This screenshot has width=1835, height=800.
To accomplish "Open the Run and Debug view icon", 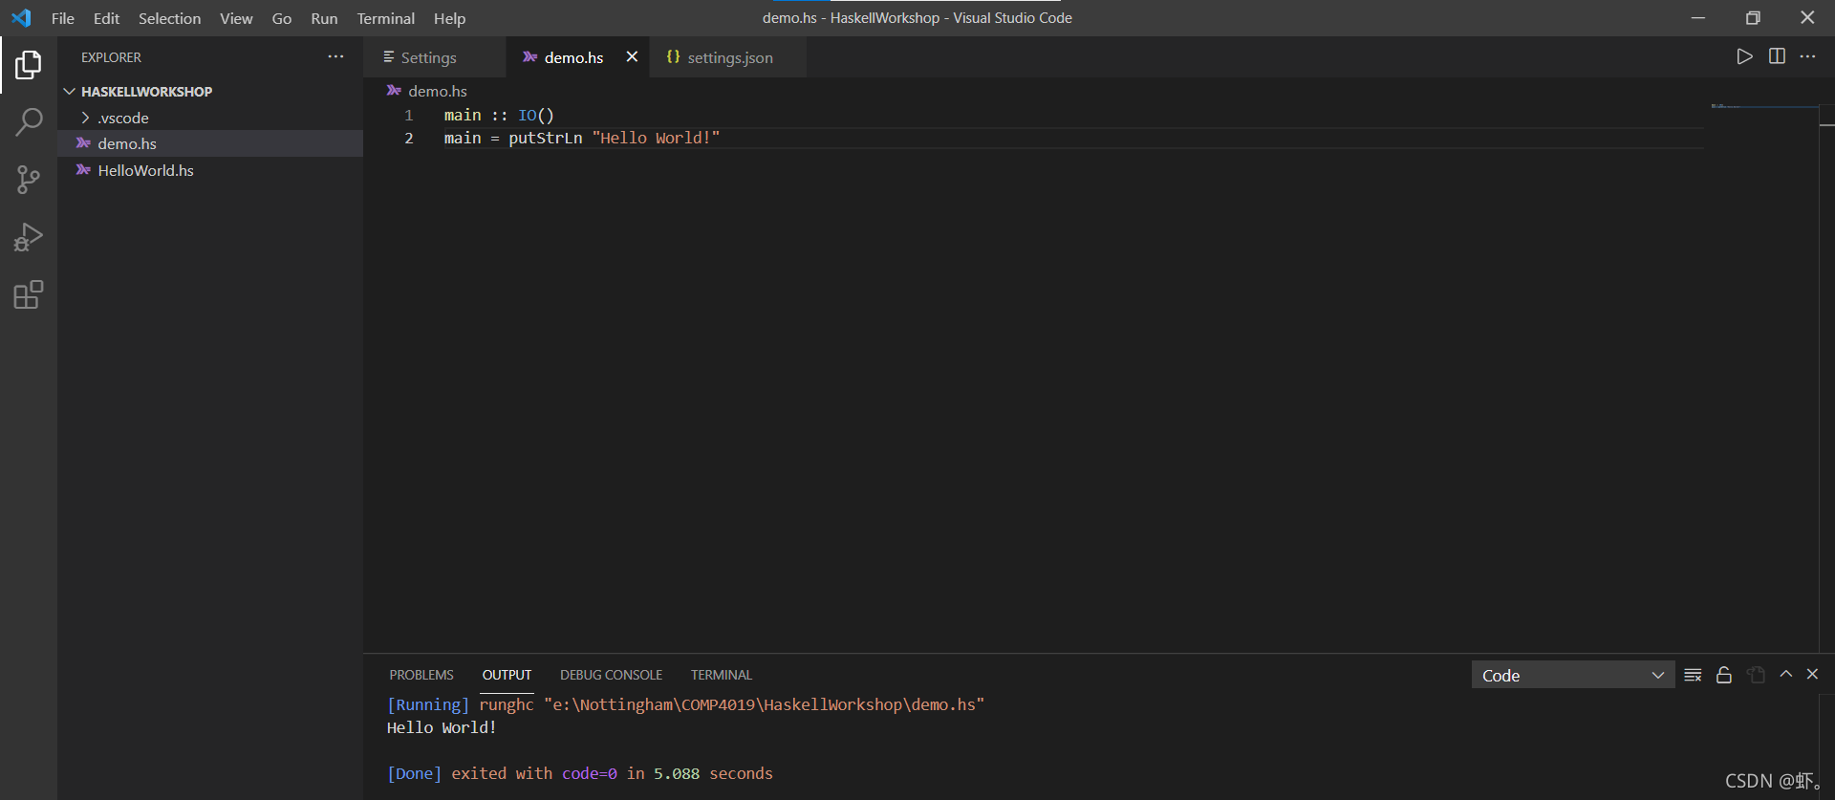I will (x=29, y=237).
